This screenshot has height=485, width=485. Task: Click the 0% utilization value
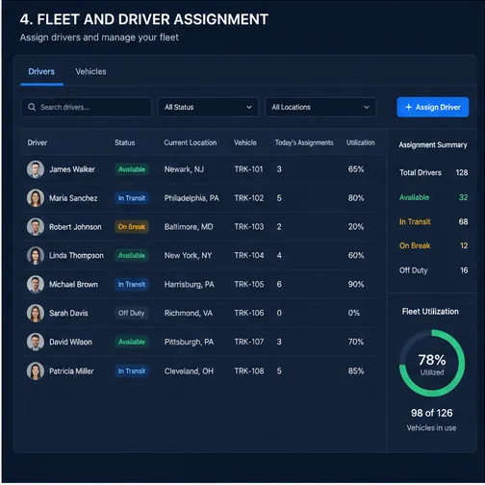[x=354, y=313]
